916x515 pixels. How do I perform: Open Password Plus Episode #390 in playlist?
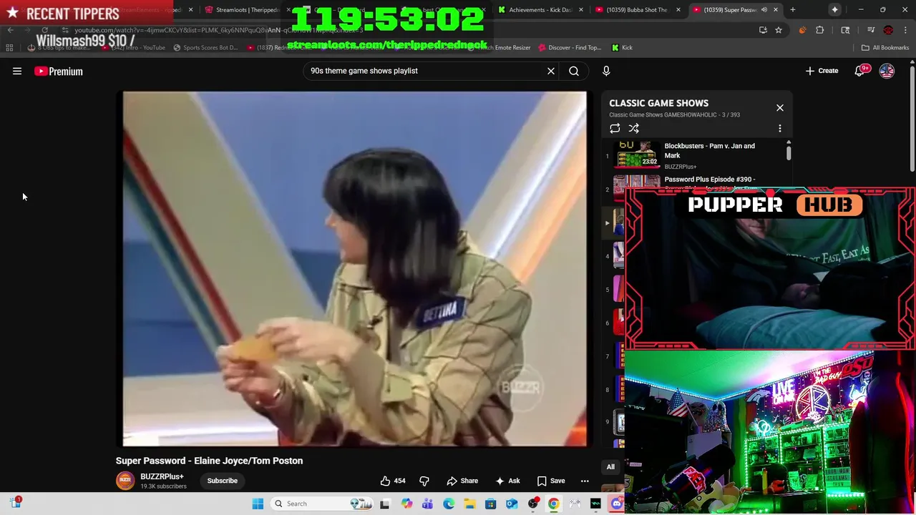pyautogui.click(x=709, y=180)
